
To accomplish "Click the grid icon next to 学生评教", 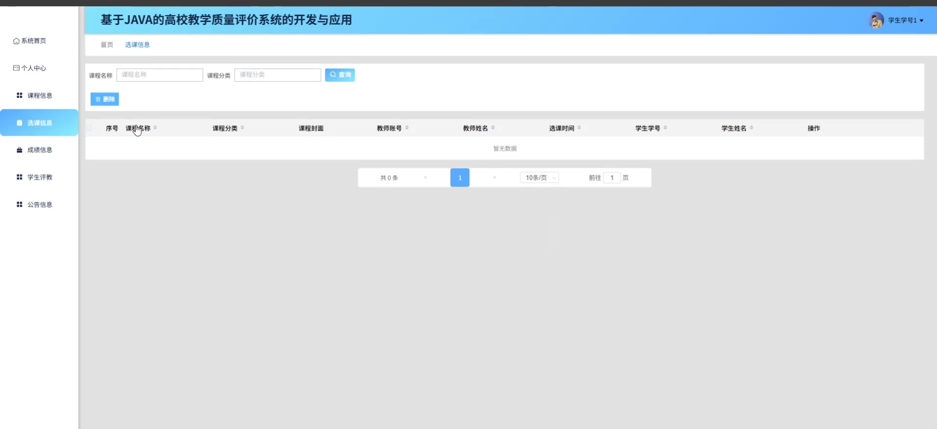I will pyautogui.click(x=20, y=177).
